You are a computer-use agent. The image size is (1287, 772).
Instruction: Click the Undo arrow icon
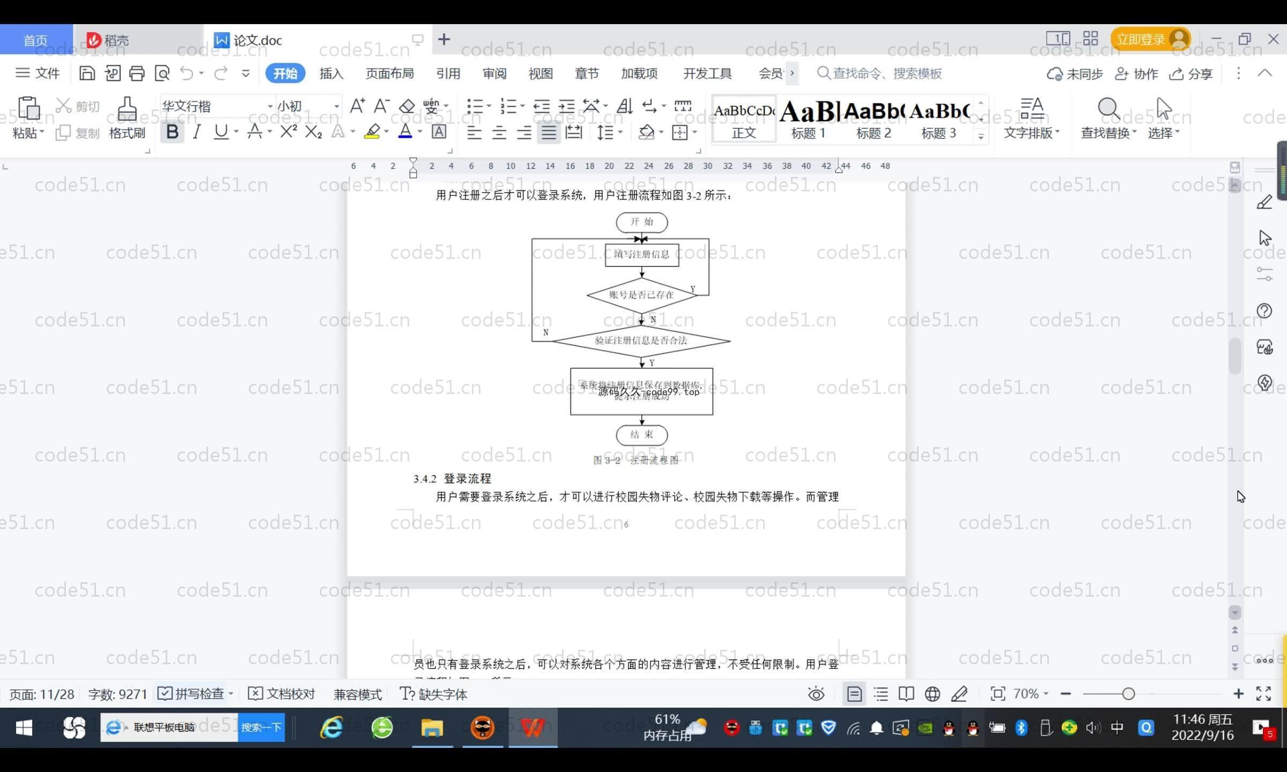click(x=186, y=73)
